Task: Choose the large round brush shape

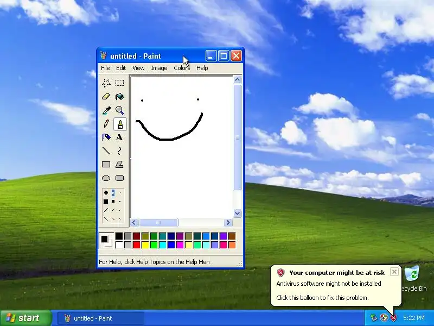Action: pos(106,193)
